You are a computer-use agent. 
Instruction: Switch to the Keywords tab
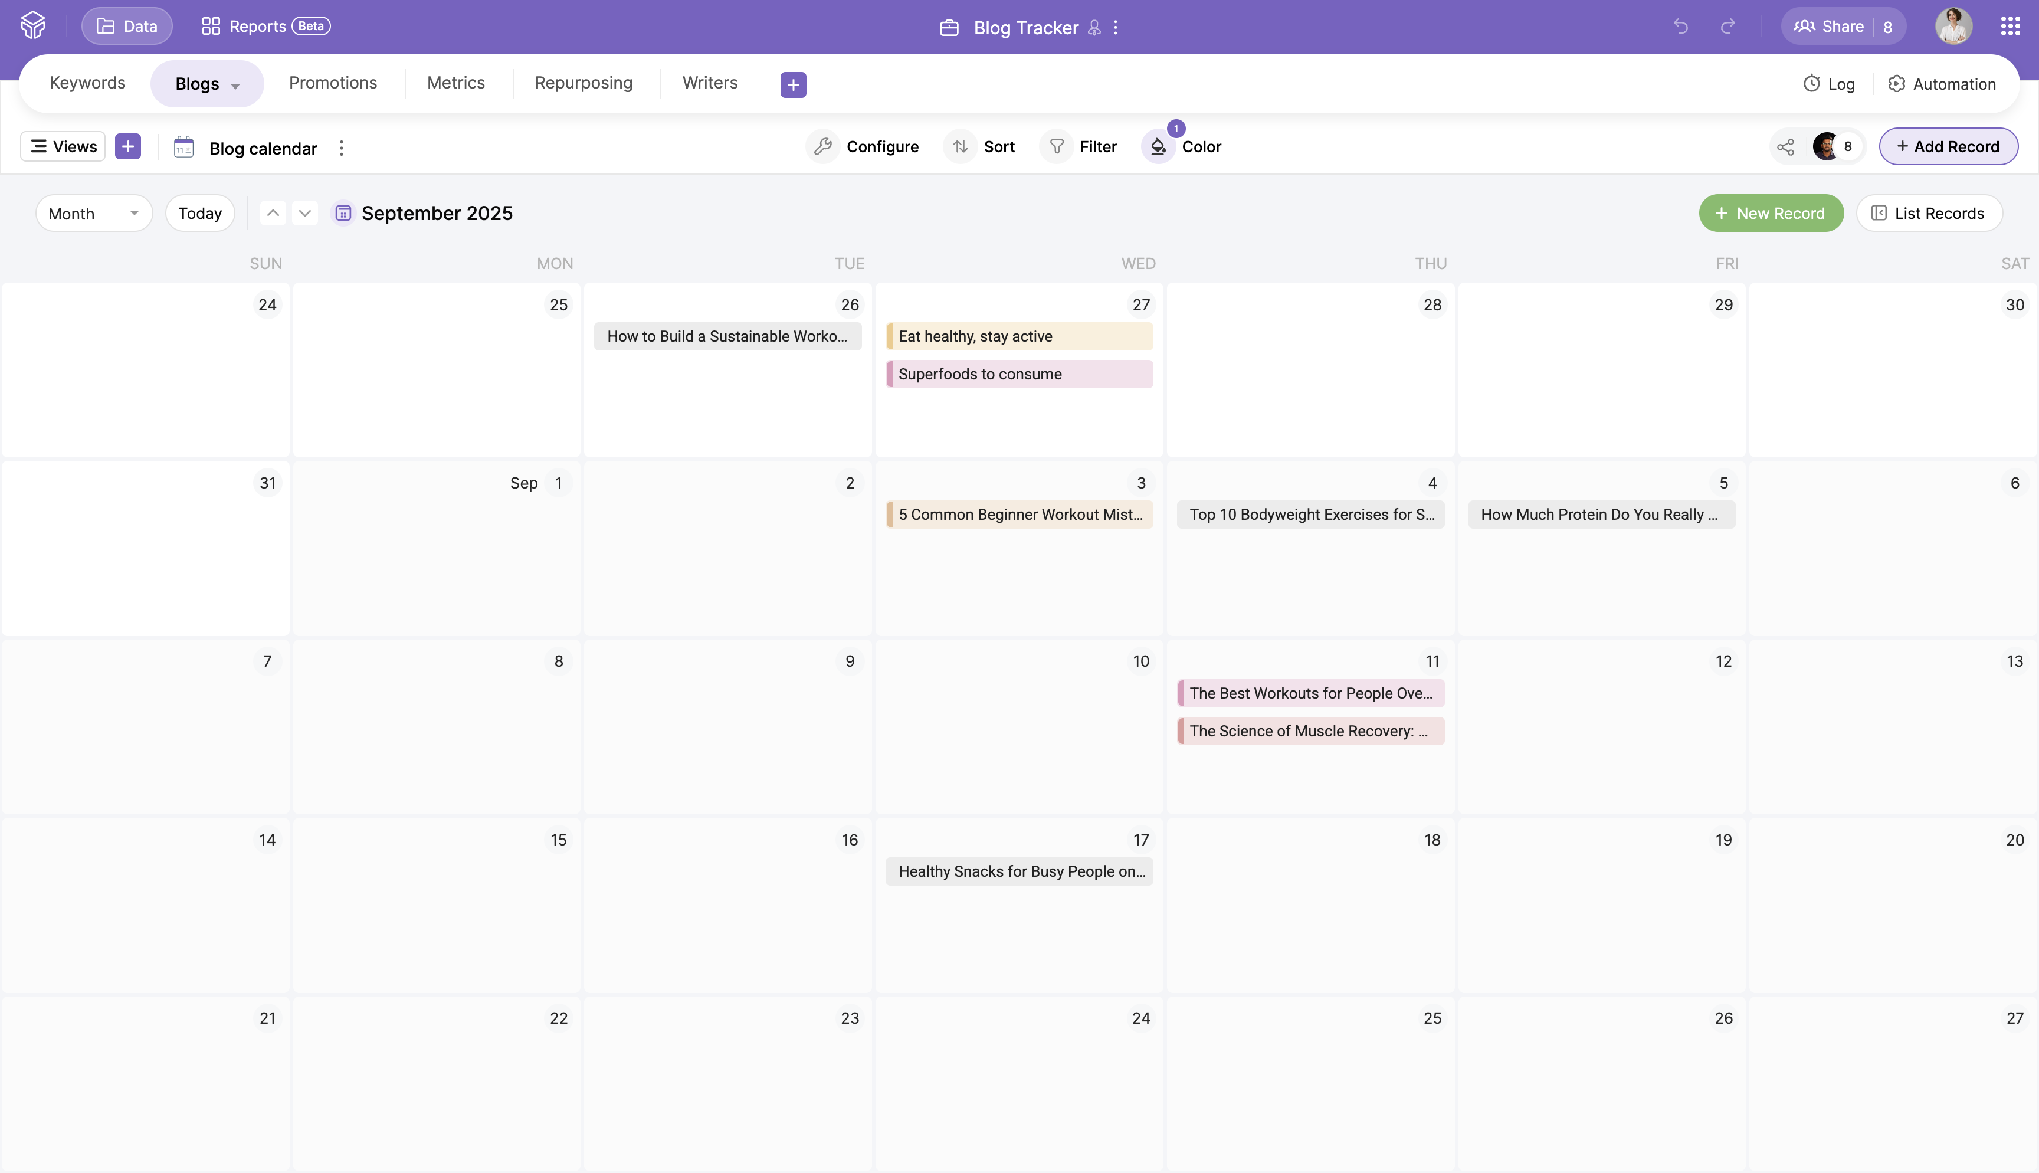pyautogui.click(x=88, y=83)
